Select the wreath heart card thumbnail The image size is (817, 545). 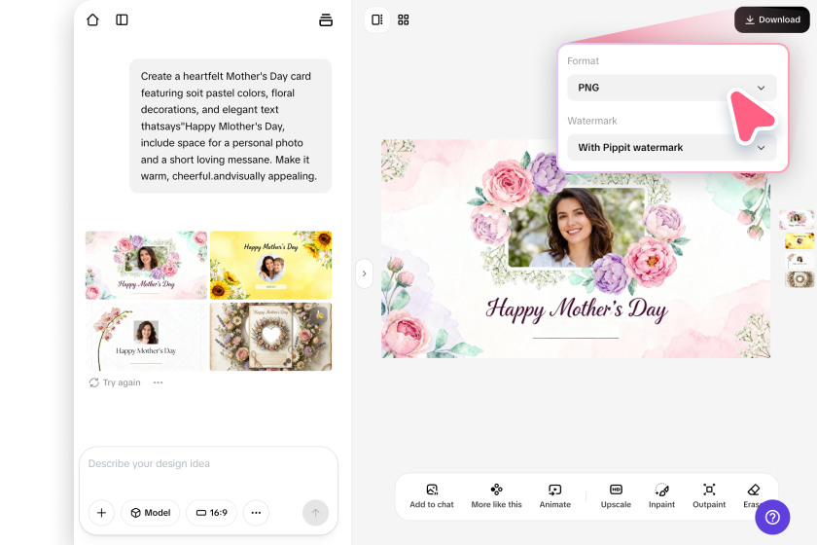click(271, 337)
